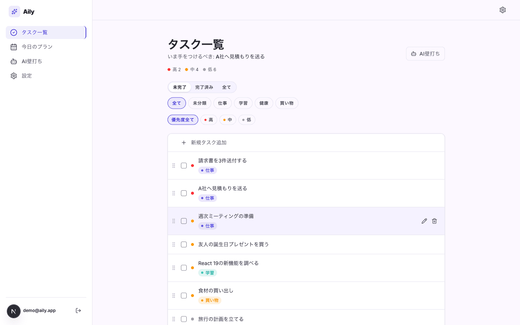The height and width of the screenshot is (325, 520).
Task: Click the 仕事 tag under A社へ見積もりを送る
Action: click(x=208, y=198)
